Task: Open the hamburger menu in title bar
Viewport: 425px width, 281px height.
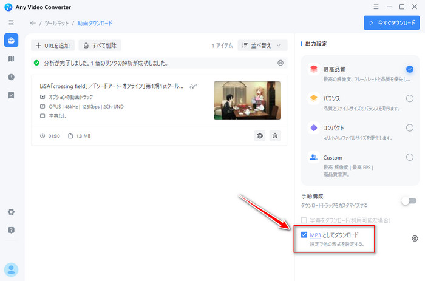Action: tap(376, 7)
